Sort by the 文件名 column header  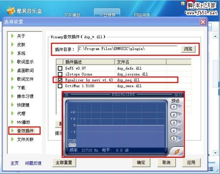tap(141, 62)
